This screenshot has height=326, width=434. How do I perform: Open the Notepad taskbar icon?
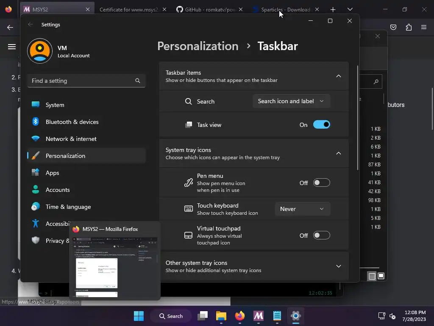[x=277, y=316]
